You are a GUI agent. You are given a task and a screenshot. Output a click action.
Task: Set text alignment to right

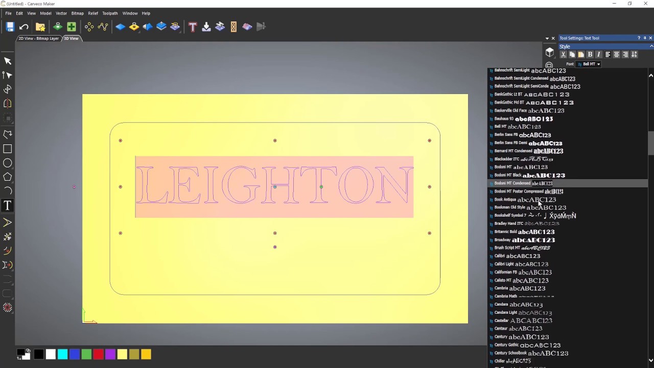[625, 55]
